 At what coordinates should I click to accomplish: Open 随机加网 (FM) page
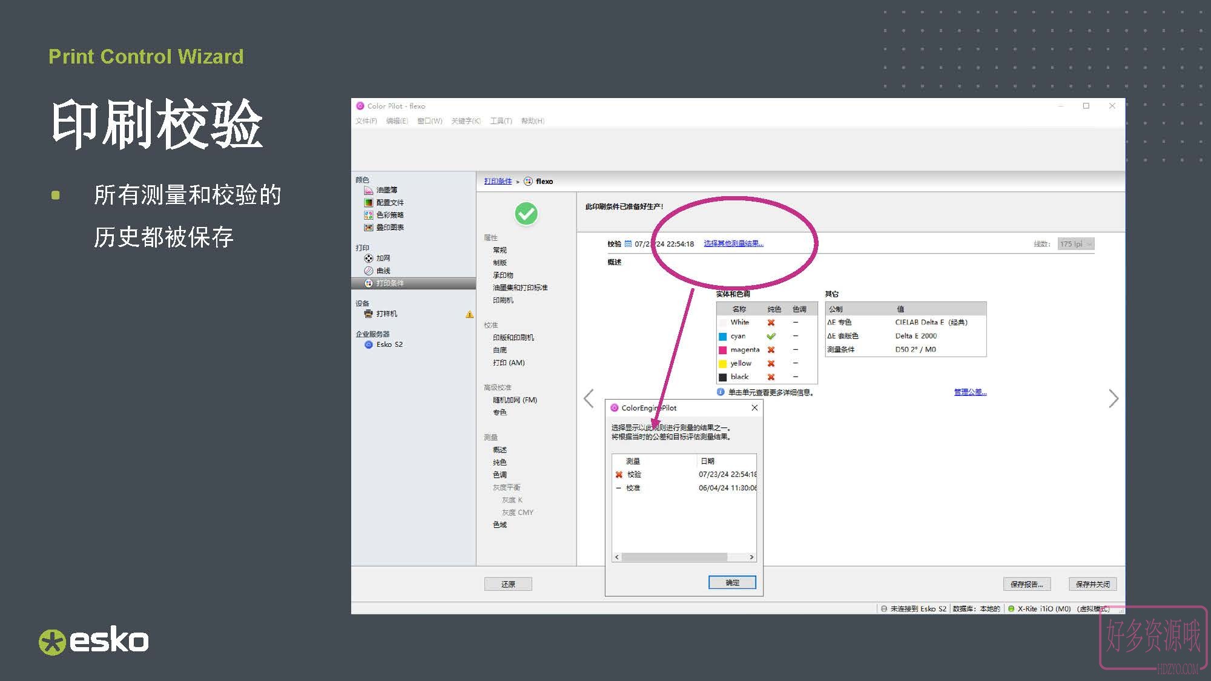point(515,400)
